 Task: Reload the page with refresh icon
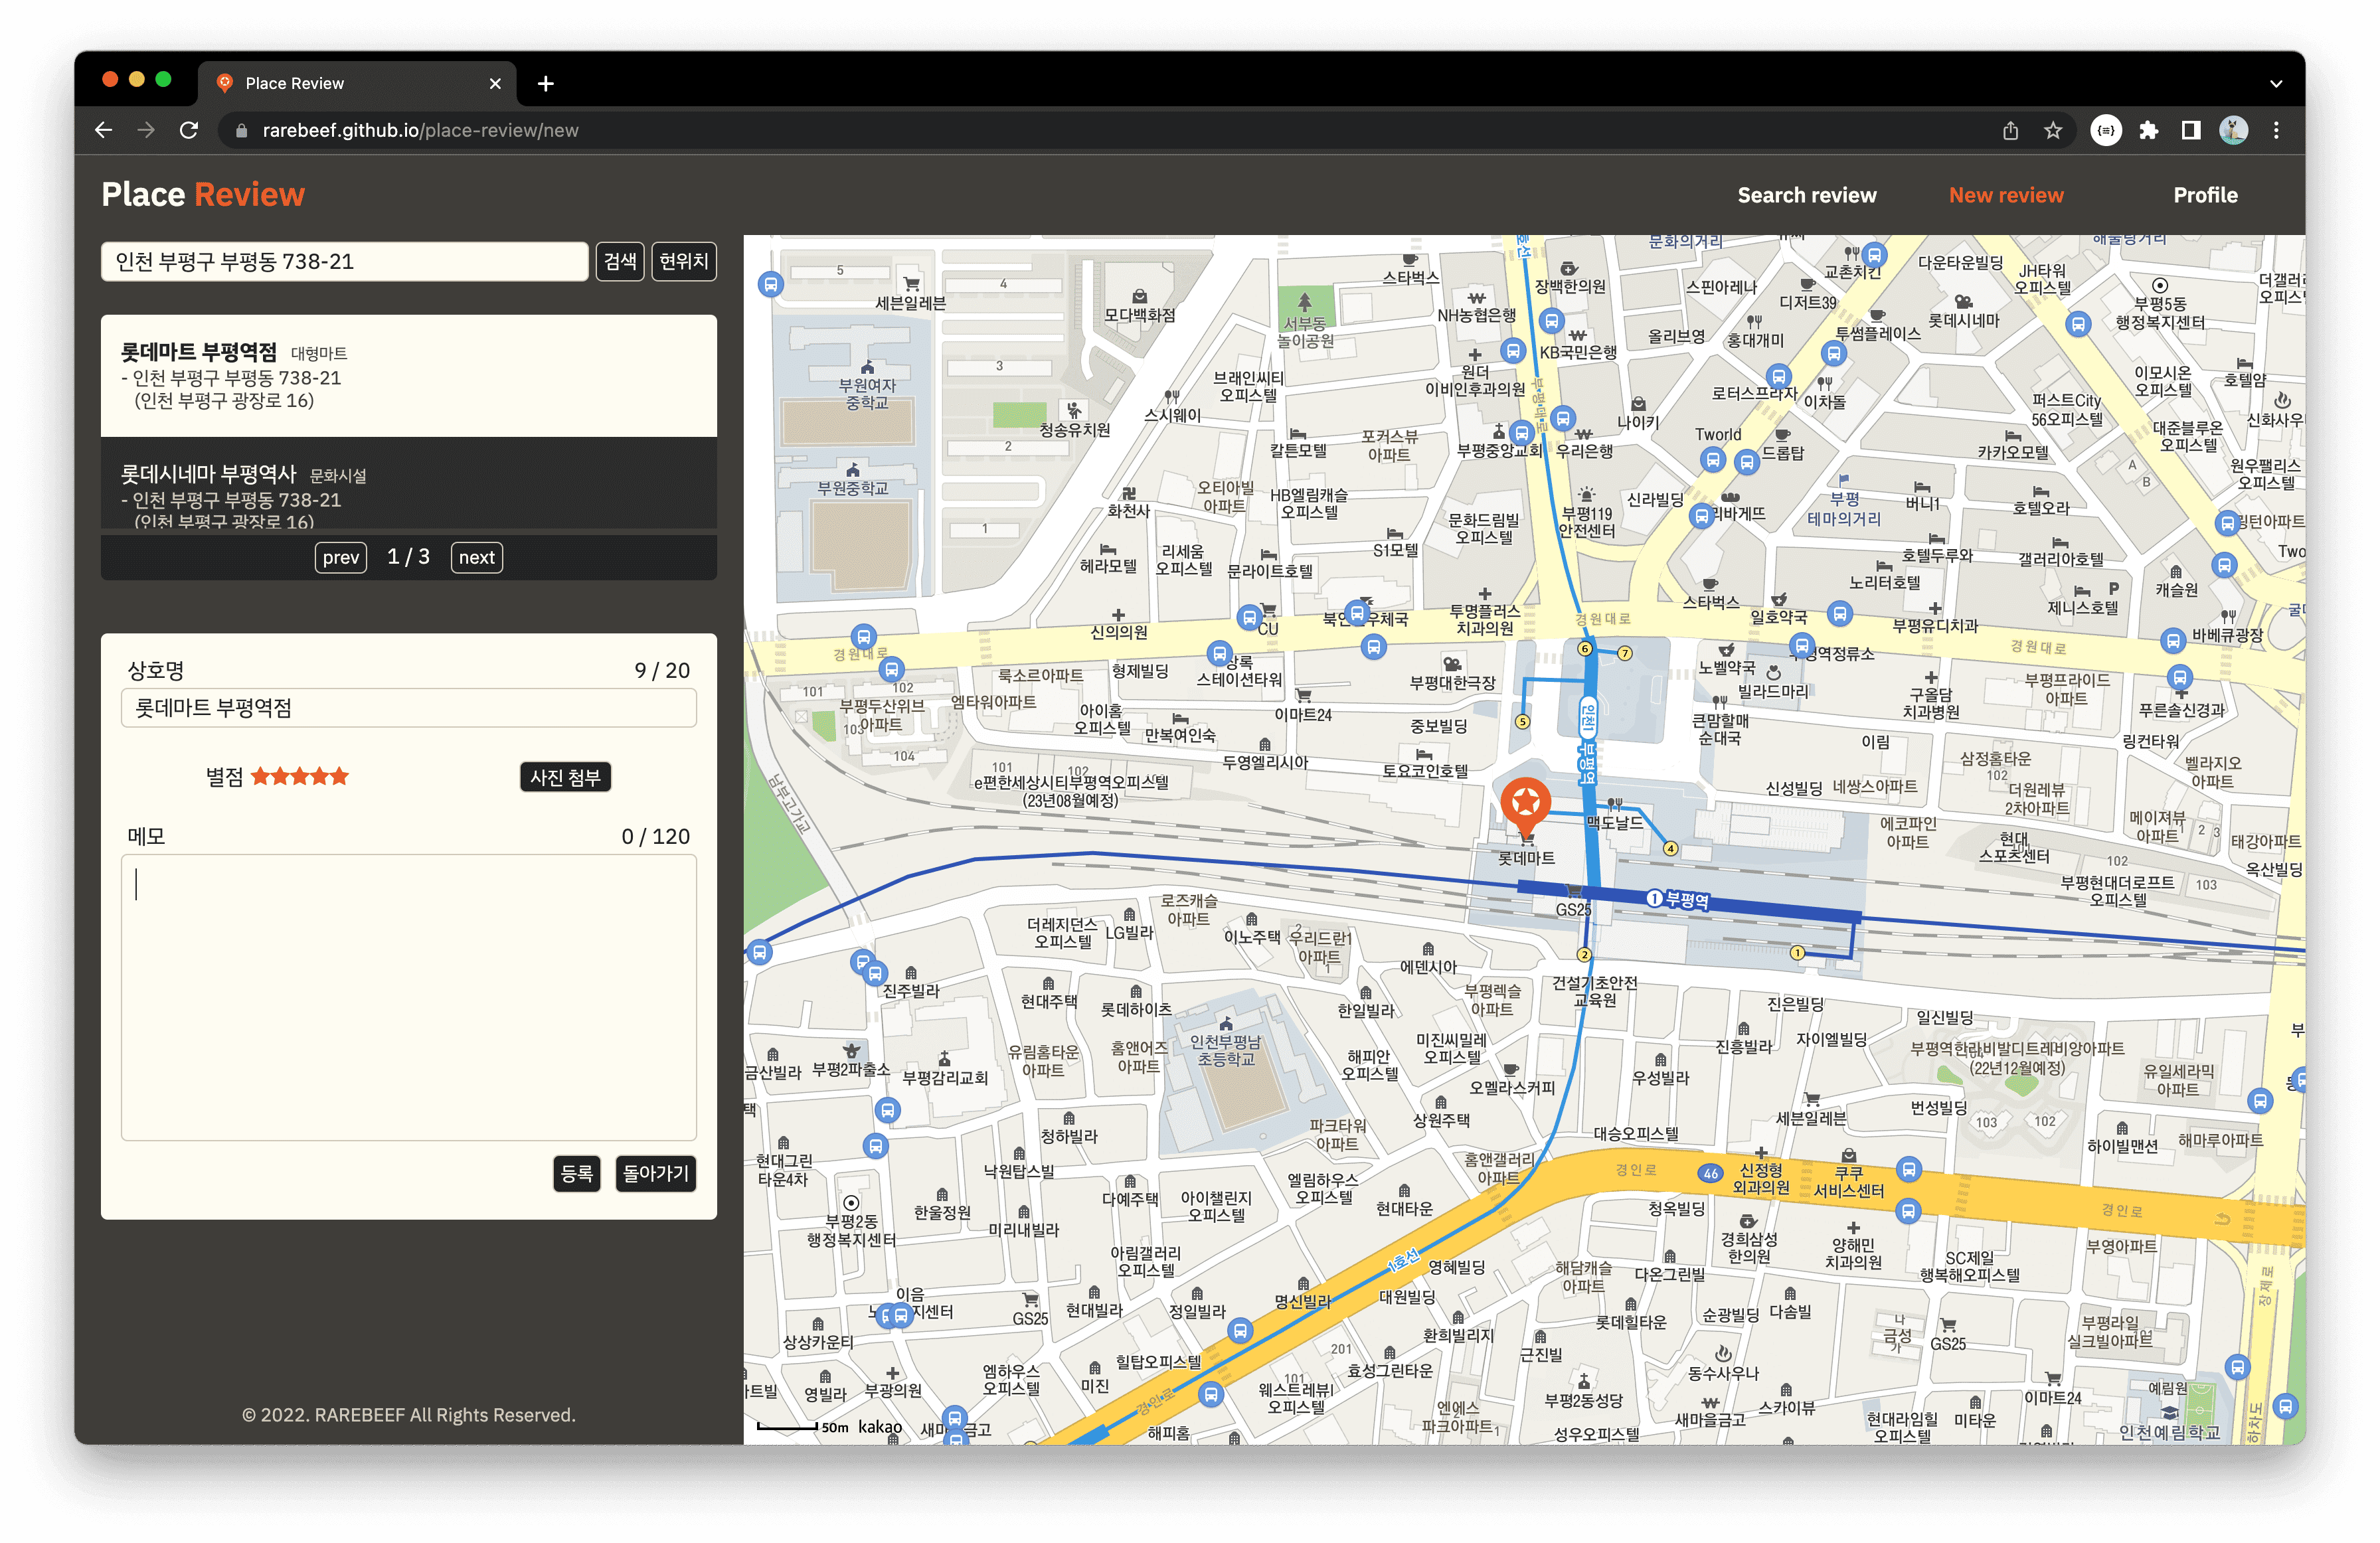189,130
